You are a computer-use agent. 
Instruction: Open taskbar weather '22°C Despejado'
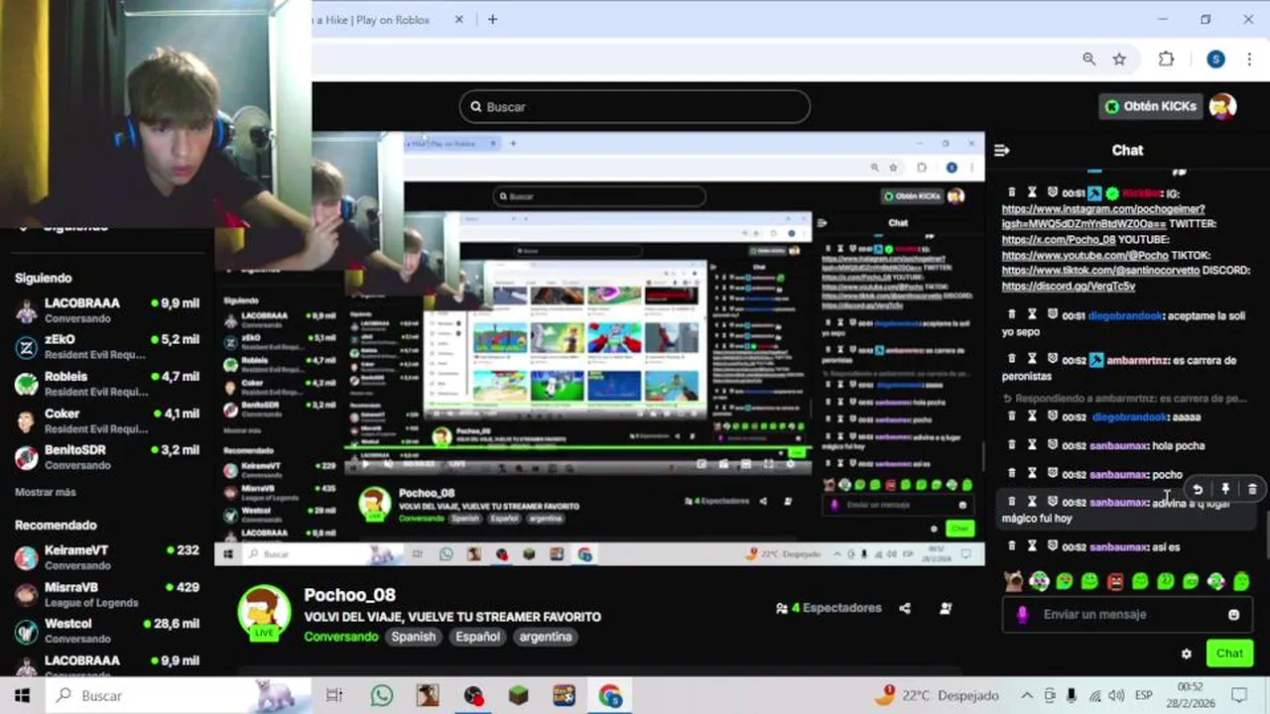(x=936, y=695)
